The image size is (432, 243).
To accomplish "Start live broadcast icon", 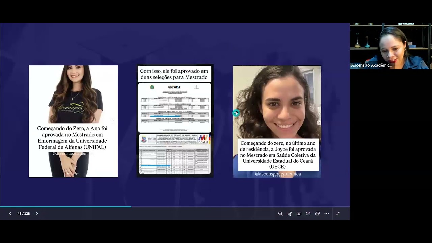I will click(x=308, y=214).
